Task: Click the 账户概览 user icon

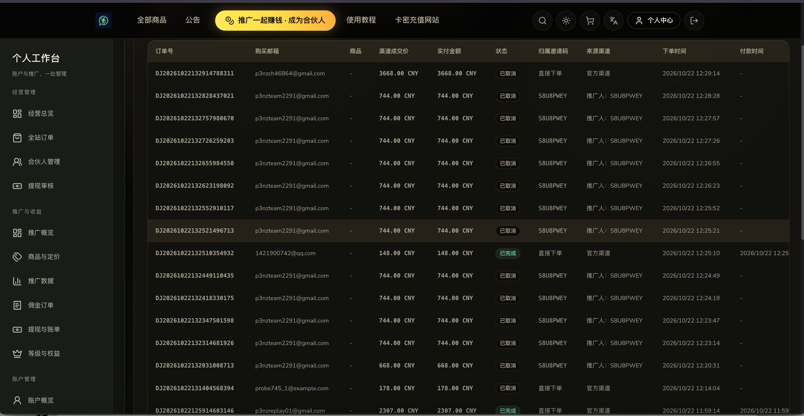Action: click(x=17, y=400)
